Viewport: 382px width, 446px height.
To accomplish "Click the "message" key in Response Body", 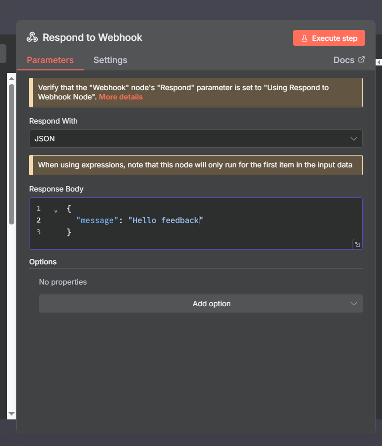I will pos(97,221).
